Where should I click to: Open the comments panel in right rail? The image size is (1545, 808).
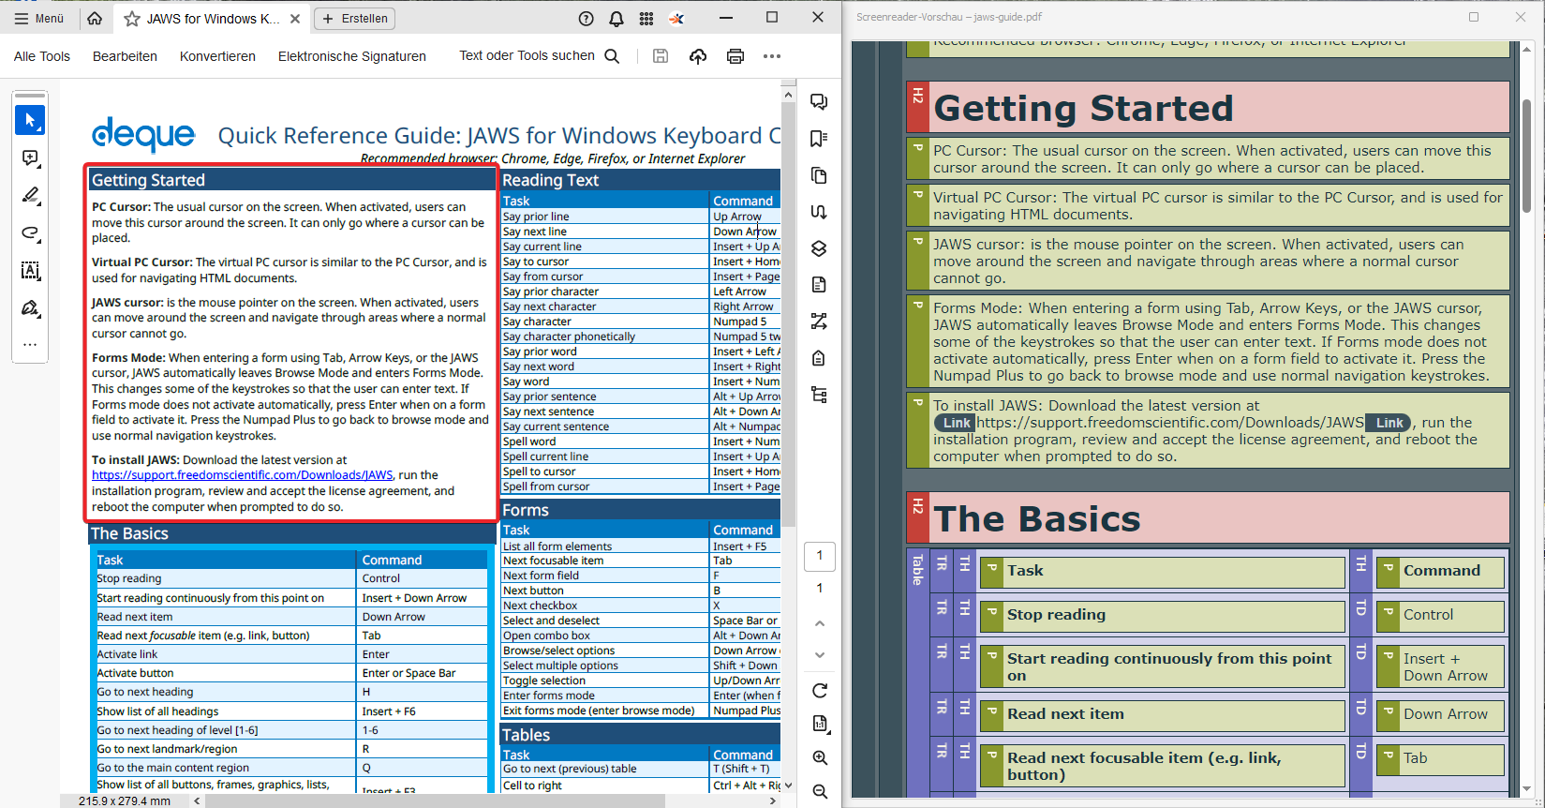tap(819, 101)
